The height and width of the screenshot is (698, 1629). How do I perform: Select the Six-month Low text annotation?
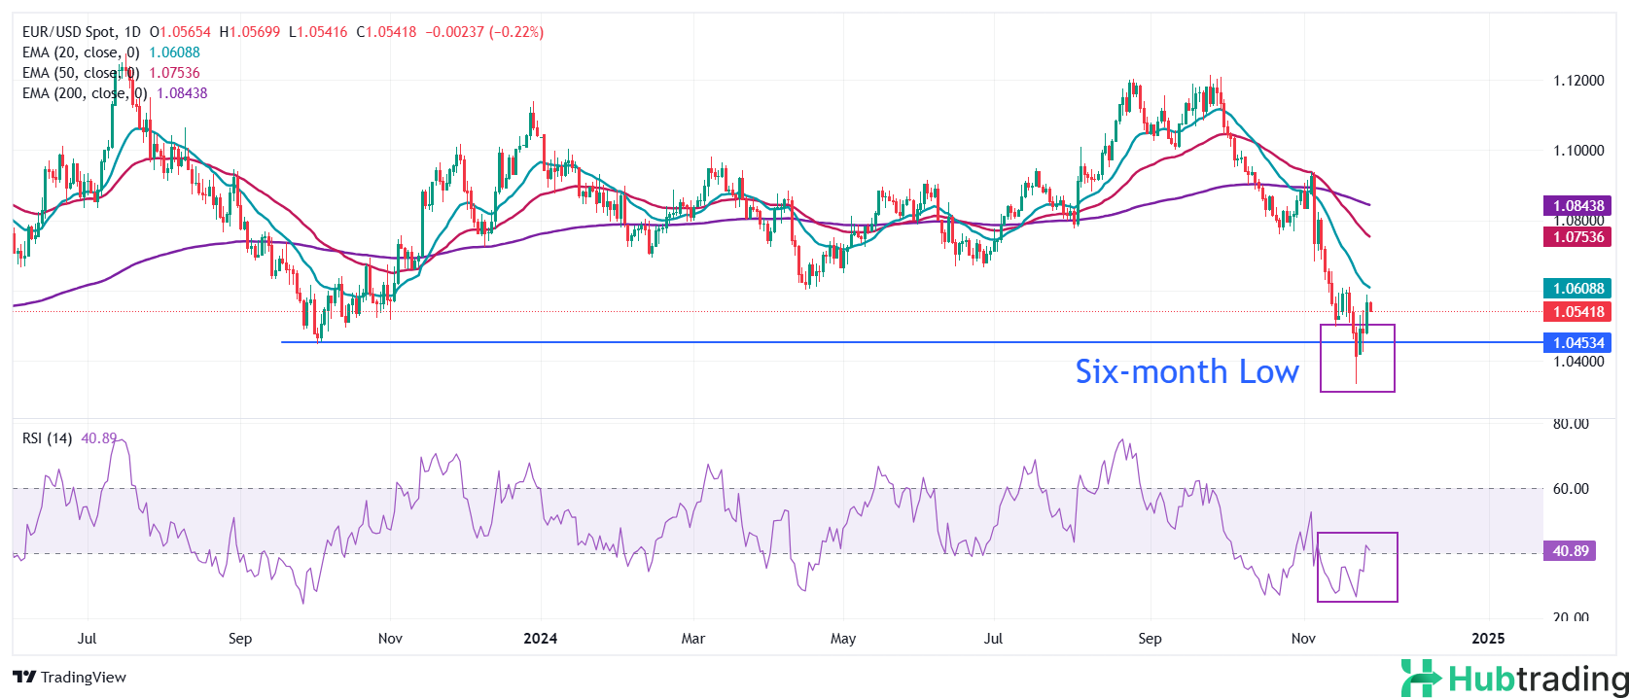click(x=1186, y=371)
